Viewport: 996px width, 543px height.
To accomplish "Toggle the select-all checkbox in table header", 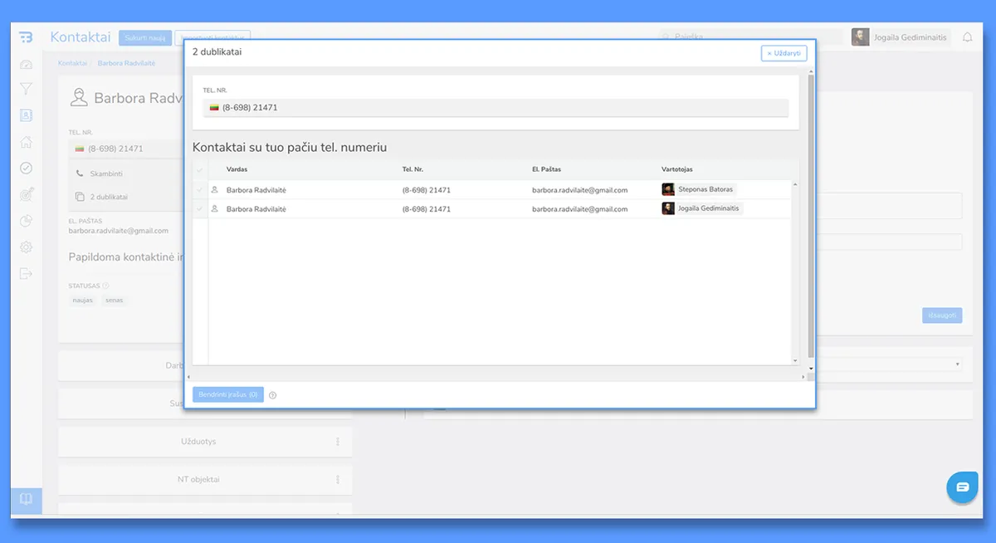I will pos(199,169).
